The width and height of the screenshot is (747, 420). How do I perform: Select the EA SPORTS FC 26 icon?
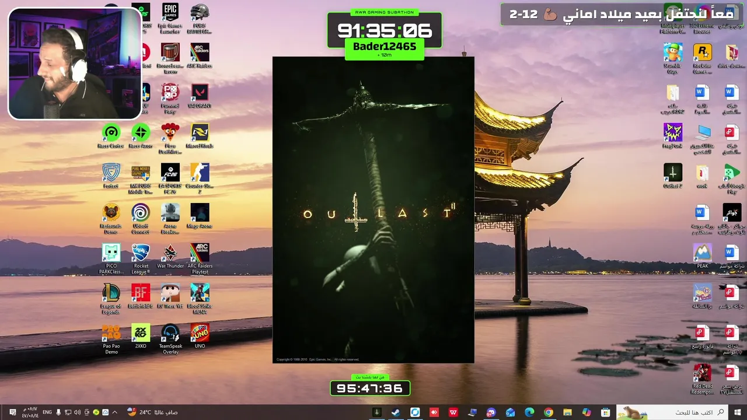170,179
